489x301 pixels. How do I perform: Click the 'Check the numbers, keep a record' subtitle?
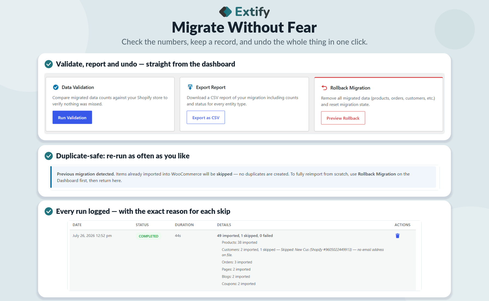click(244, 42)
